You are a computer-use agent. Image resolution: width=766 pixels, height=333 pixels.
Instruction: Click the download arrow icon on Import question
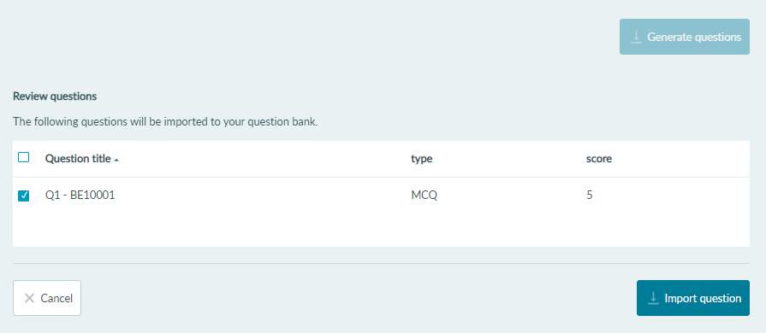point(653,298)
